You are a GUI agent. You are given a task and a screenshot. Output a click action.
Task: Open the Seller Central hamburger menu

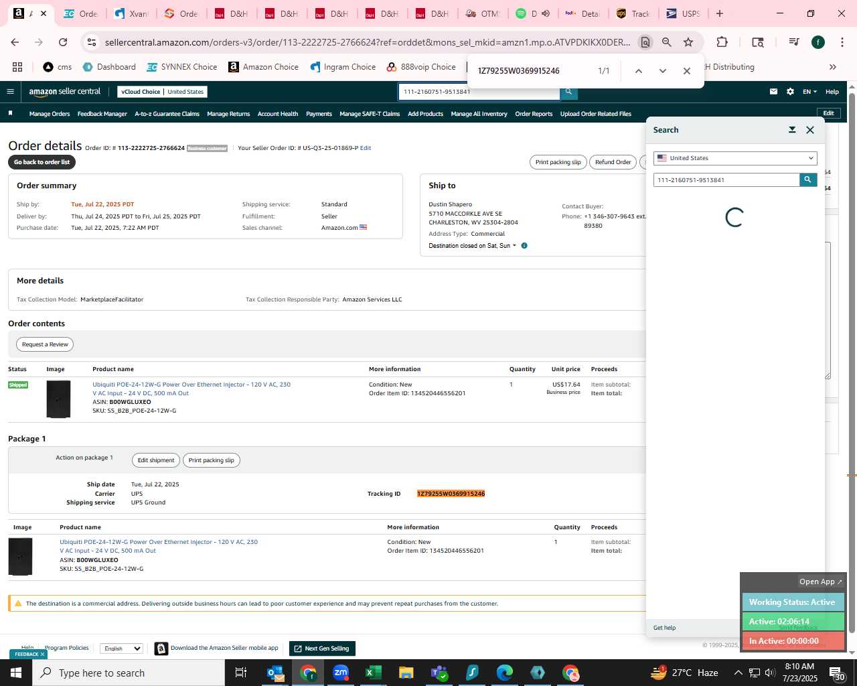10,92
